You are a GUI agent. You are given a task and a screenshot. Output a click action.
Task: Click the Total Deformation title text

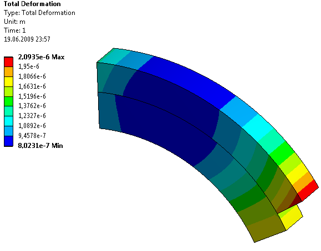click(x=32, y=4)
